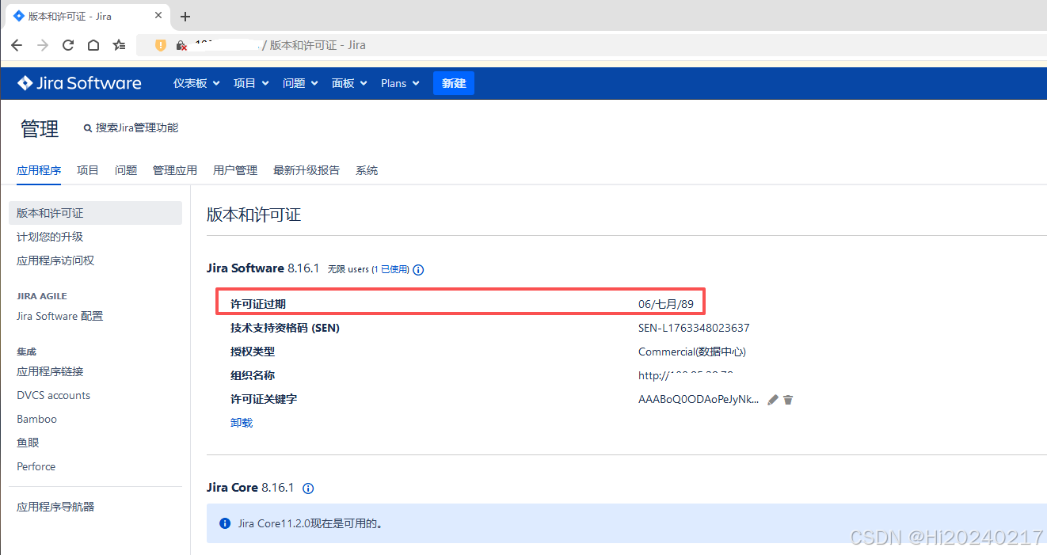Screen dimensions: 1047x555
Task: Select the 问题 admin tab
Action: (126, 170)
